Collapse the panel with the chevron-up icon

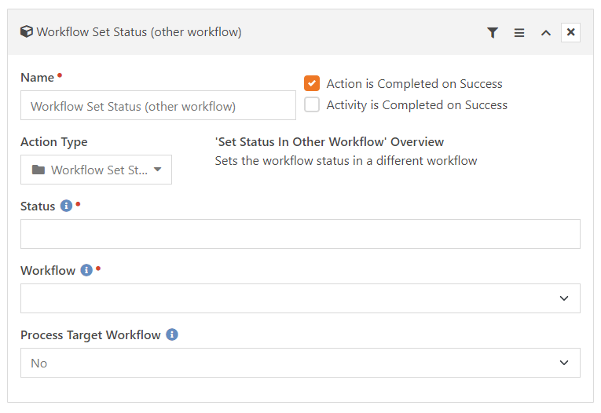coord(545,32)
